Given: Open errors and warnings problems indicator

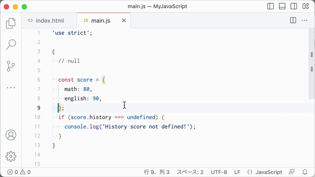Looking at the screenshot, I should [x=19, y=172].
